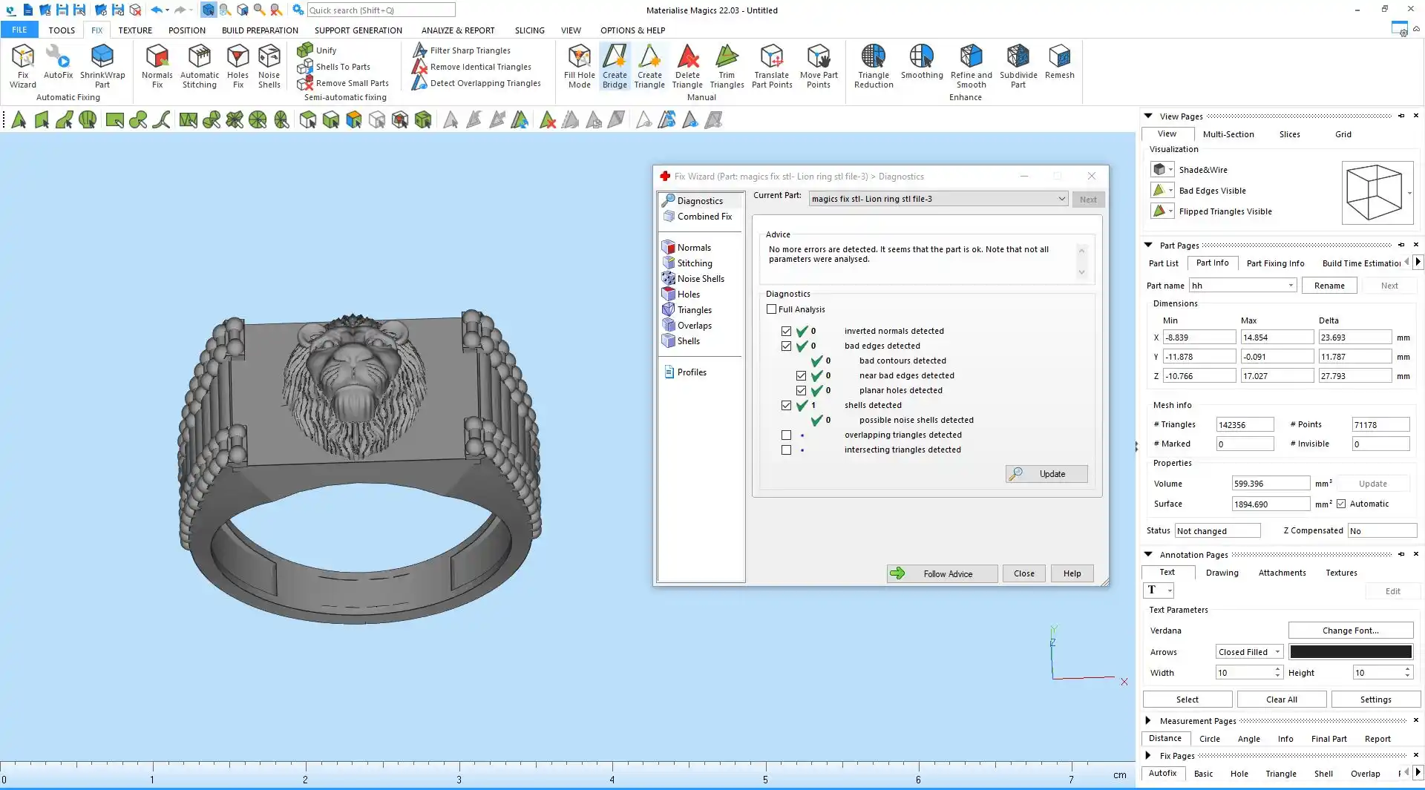Toggle the Automatic surface checkbox

coord(1341,504)
